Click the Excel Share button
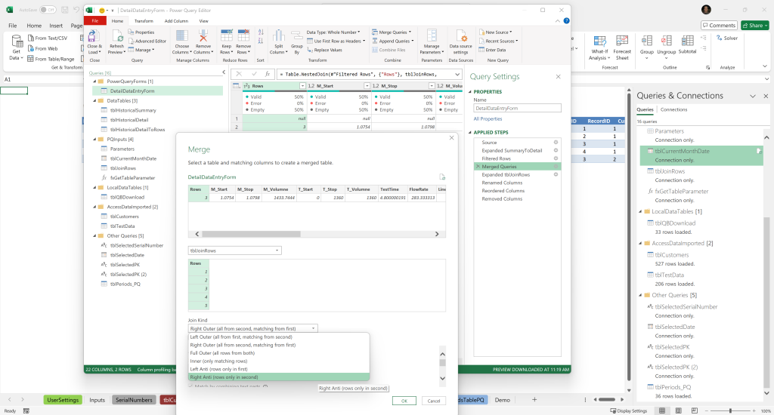This screenshot has height=415, width=774. pyautogui.click(x=755, y=25)
